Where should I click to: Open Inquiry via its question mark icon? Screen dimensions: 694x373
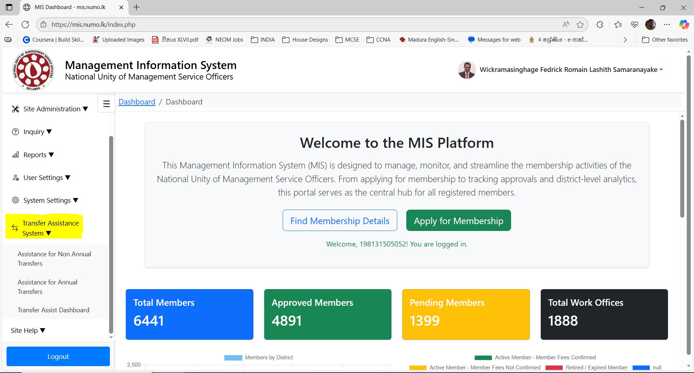click(x=16, y=132)
